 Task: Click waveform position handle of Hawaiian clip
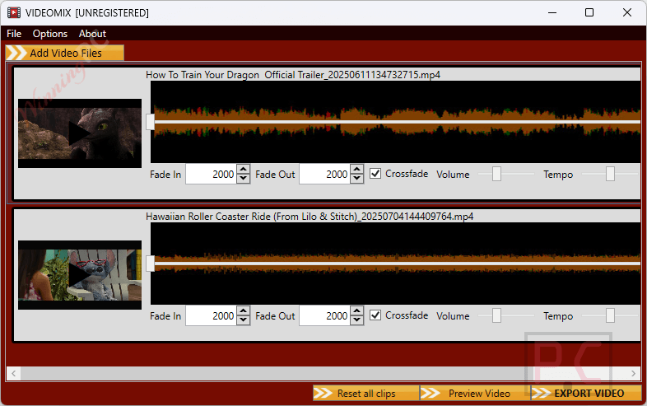coord(151,264)
